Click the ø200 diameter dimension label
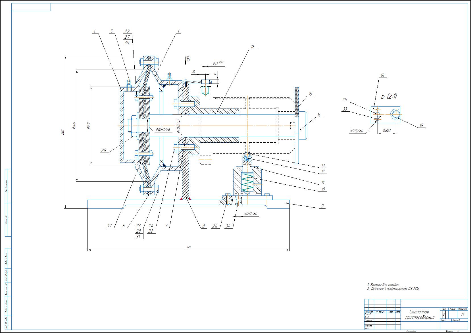This screenshot has width=471, height=333. tap(74, 125)
